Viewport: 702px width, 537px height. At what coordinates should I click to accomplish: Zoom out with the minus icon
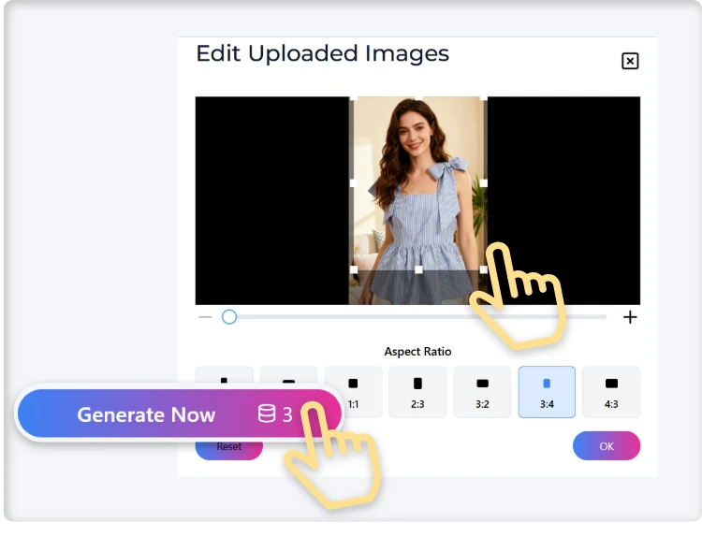(205, 317)
